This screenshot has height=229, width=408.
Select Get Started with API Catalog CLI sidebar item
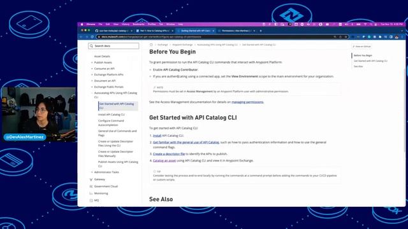click(118, 106)
